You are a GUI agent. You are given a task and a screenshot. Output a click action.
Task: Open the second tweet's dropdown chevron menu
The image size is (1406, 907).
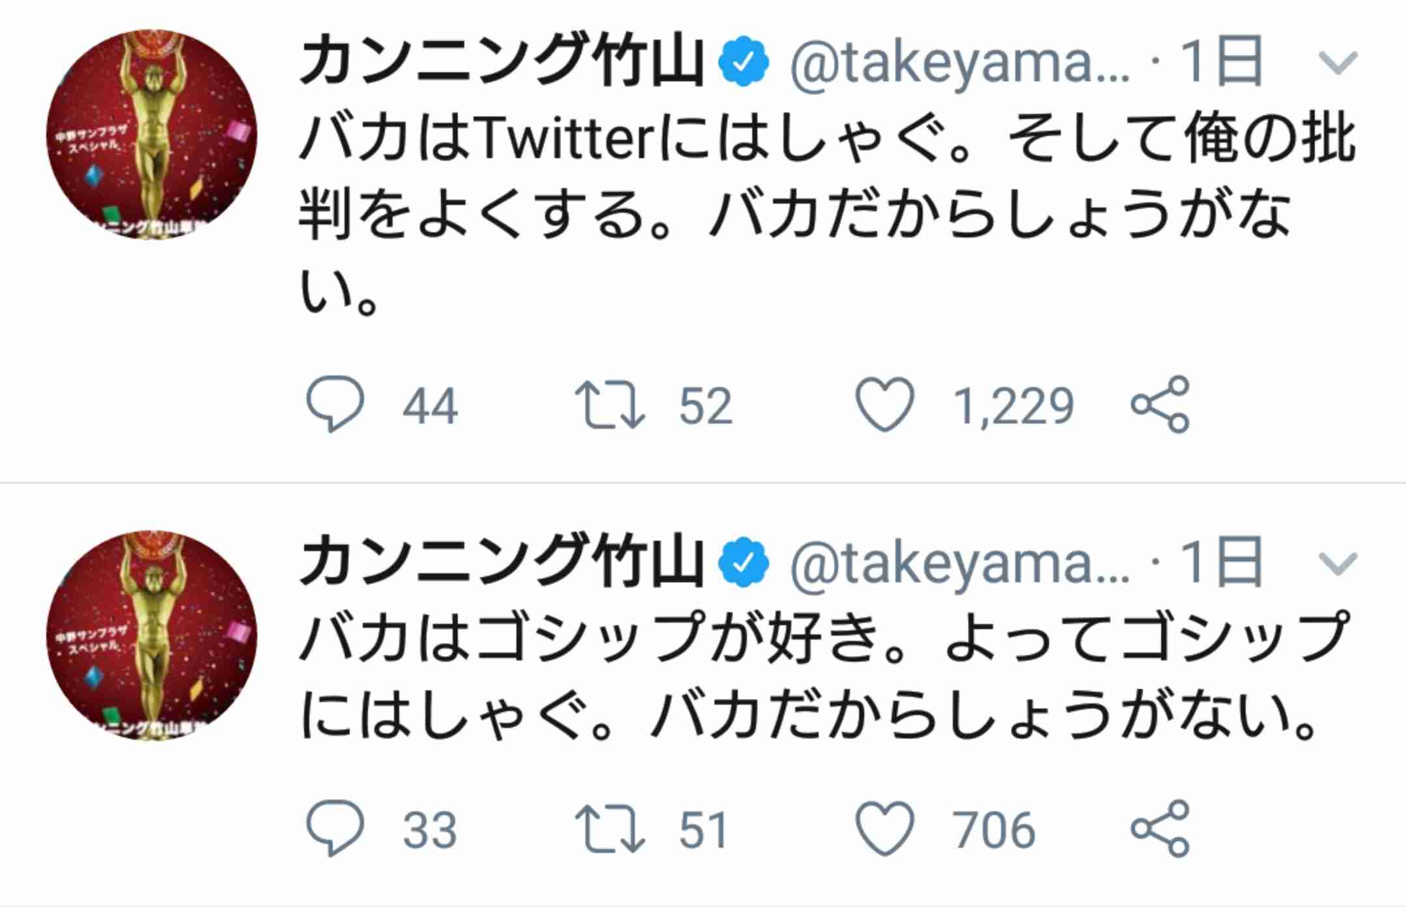tap(1338, 563)
